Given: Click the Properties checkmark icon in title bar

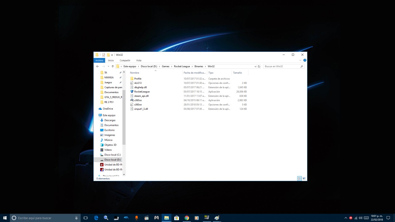Looking at the screenshot, I should coord(104,55).
